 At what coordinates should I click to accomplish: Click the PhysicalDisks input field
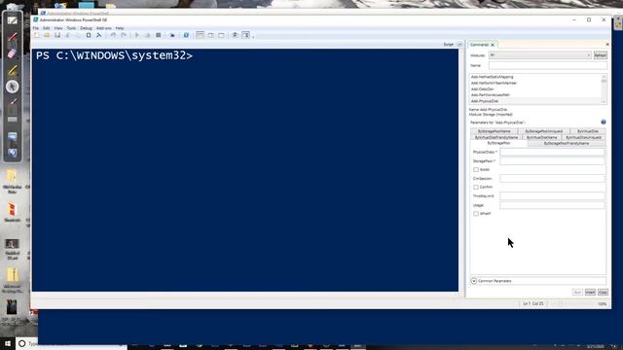click(552, 152)
